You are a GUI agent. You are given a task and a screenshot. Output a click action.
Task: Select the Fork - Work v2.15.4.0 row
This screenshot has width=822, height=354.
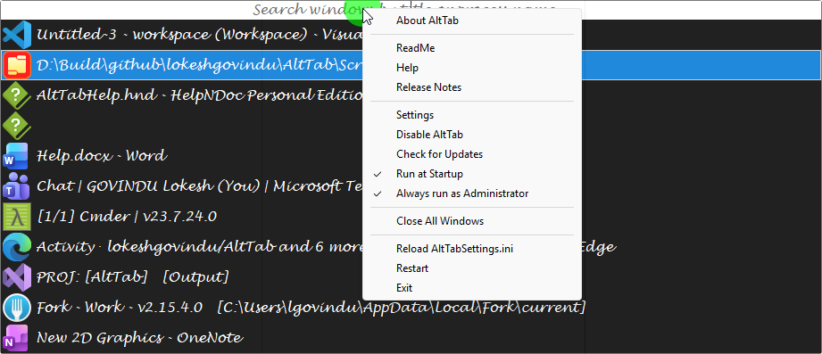tap(411, 307)
